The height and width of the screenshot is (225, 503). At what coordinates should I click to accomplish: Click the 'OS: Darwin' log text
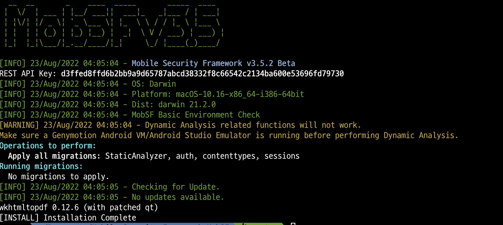[154, 84]
